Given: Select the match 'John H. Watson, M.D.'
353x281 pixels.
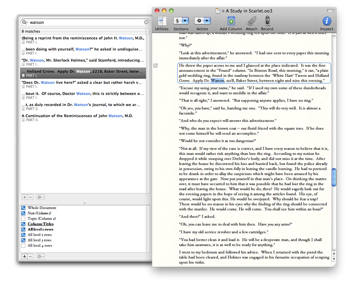Looking at the screenshot, I should (83, 40).
